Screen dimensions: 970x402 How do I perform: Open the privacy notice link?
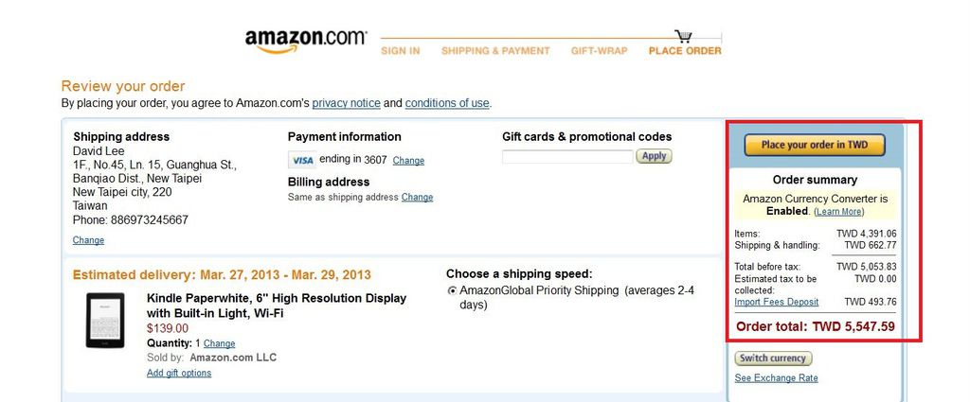346,103
